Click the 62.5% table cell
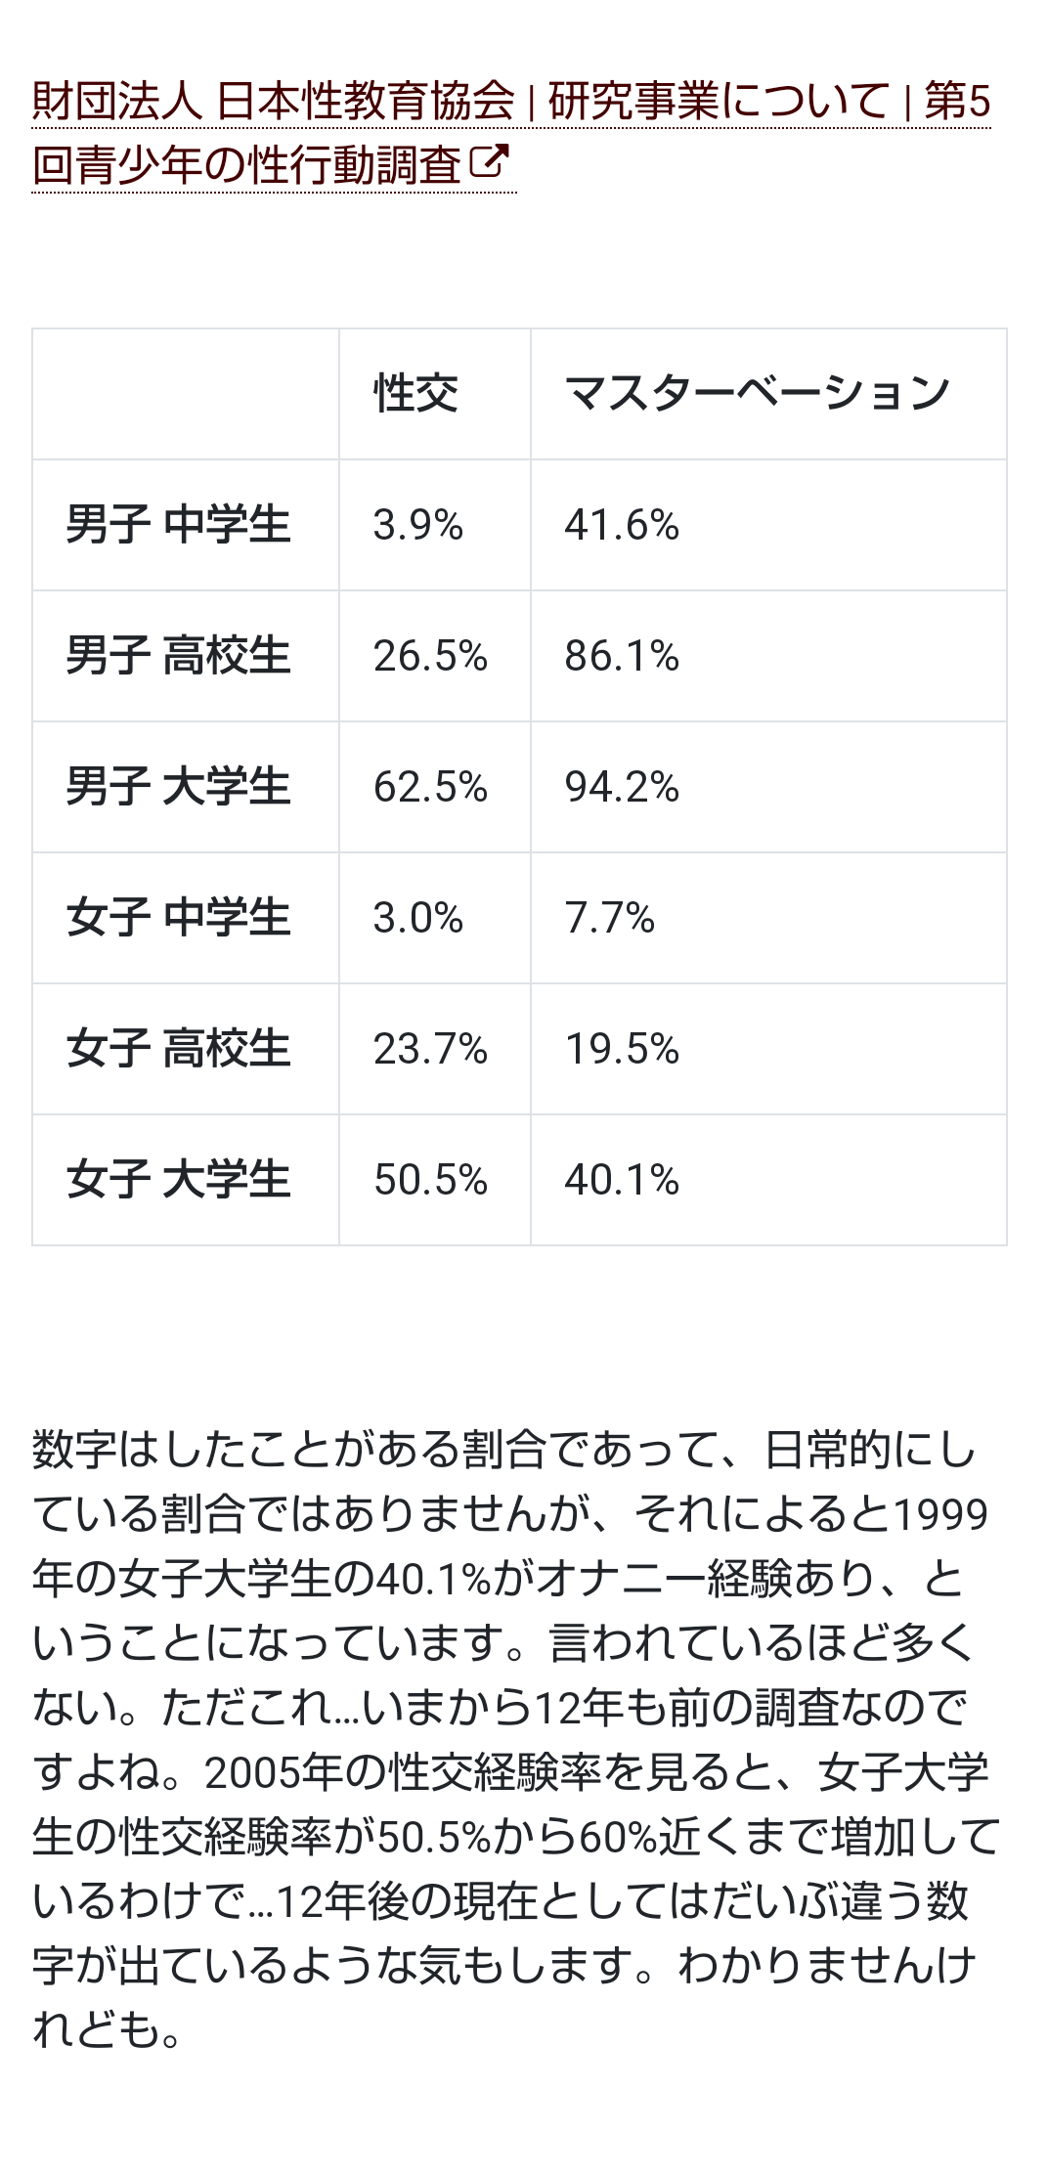1047x2176 pixels. (434, 787)
